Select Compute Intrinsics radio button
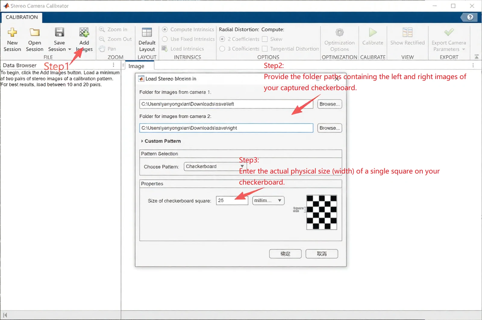This screenshot has height=320, width=482. point(165,30)
